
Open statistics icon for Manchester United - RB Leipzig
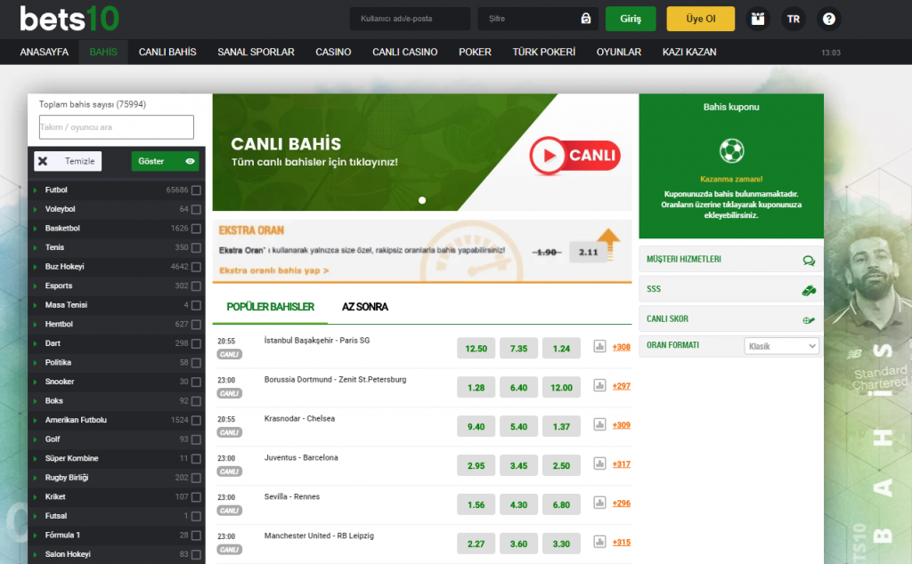tap(599, 541)
